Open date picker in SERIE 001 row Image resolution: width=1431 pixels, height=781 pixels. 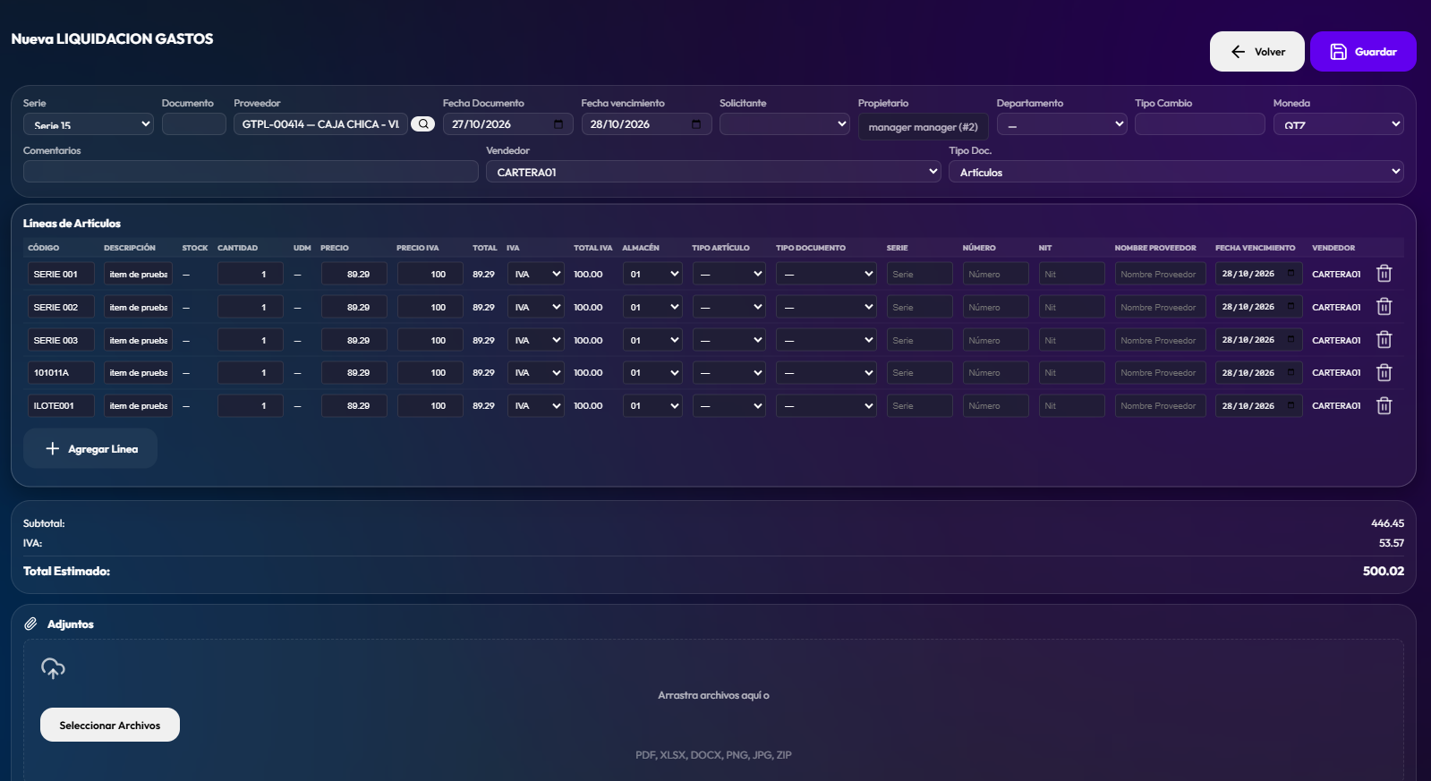1290,273
